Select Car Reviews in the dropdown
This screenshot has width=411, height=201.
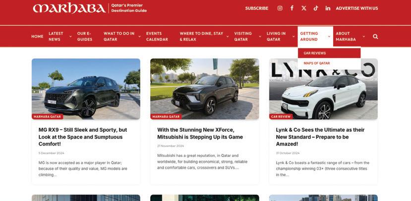point(329,53)
